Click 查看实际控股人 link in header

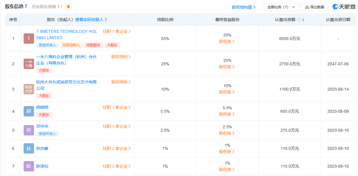click(x=91, y=20)
